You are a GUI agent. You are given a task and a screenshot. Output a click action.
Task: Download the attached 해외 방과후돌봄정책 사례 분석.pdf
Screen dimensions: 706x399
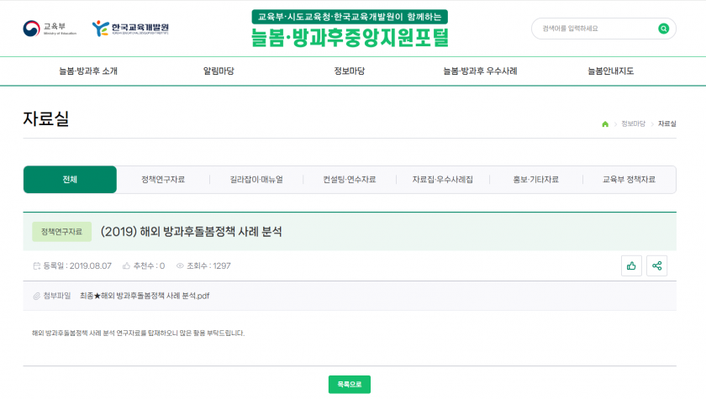coord(145,296)
